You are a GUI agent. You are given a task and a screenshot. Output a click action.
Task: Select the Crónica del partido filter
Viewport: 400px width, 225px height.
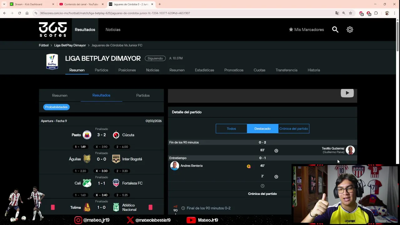click(x=294, y=128)
